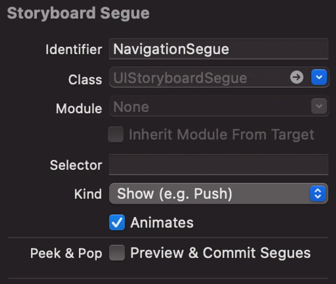Click the Identifier label
336x284 pixels.
[73, 49]
